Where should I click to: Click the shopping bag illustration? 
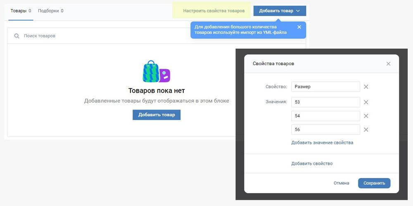tap(157, 71)
